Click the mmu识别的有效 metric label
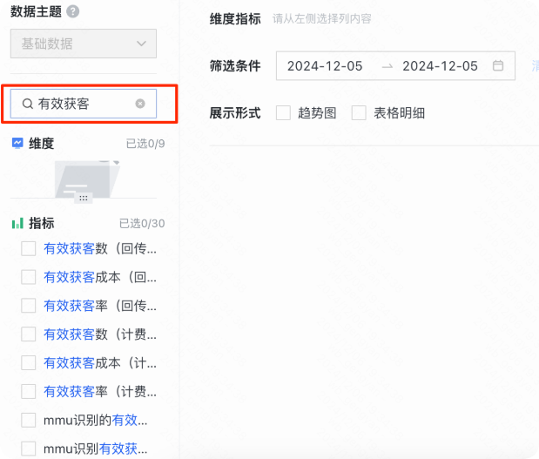This screenshot has width=539, height=459. 95,420
